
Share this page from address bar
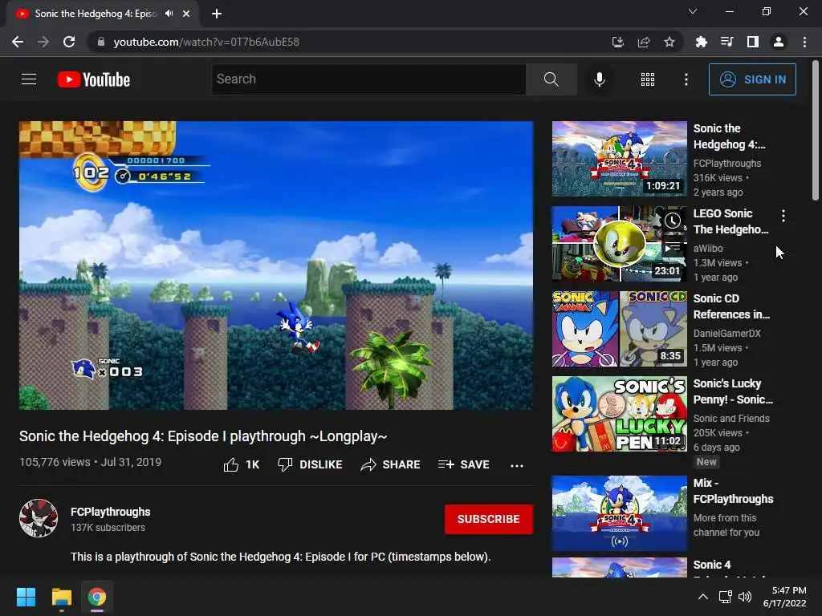643,42
